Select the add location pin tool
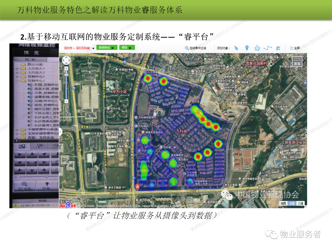The width and height of the screenshot is (332, 249). coord(247,48)
